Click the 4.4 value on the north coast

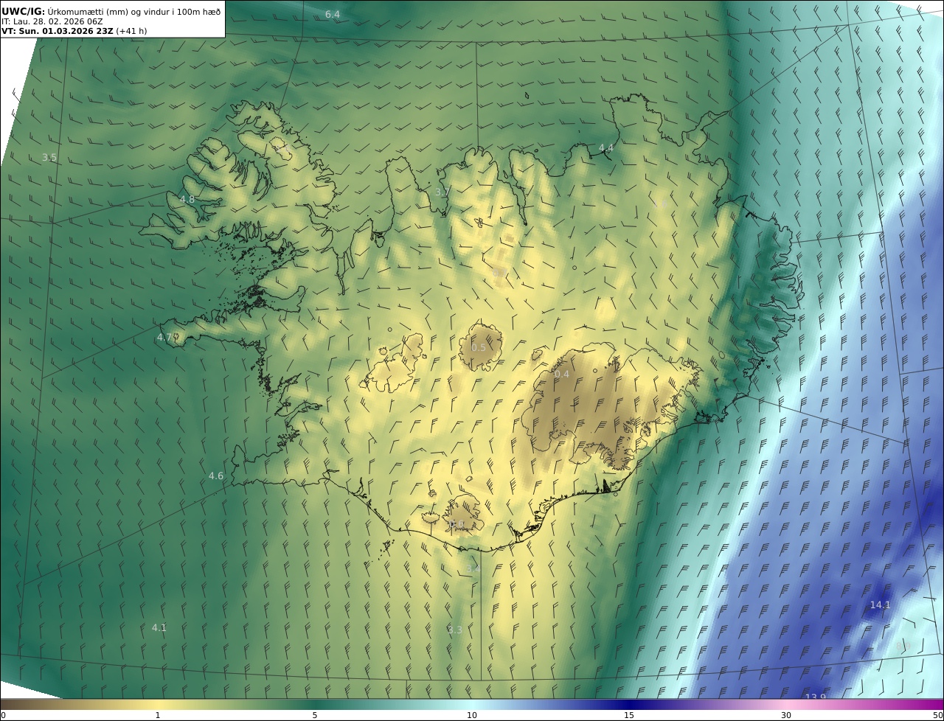click(605, 148)
